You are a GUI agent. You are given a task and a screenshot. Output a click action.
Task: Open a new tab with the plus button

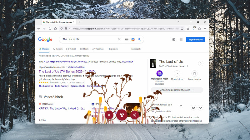coord(79,22)
